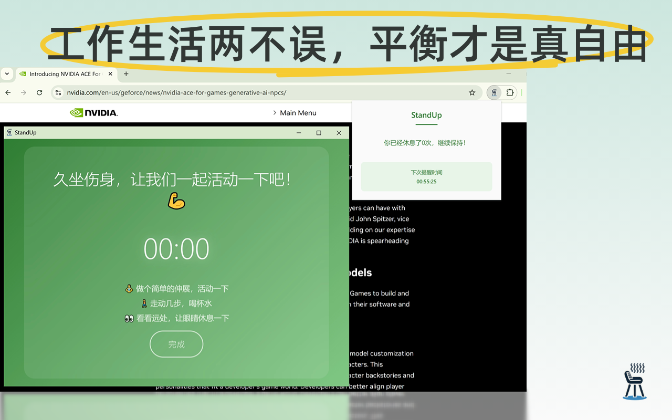The height and width of the screenshot is (420, 672).
Task: Click the chair icon in the StandUp window title bar
Action: pyautogui.click(x=8, y=132)
